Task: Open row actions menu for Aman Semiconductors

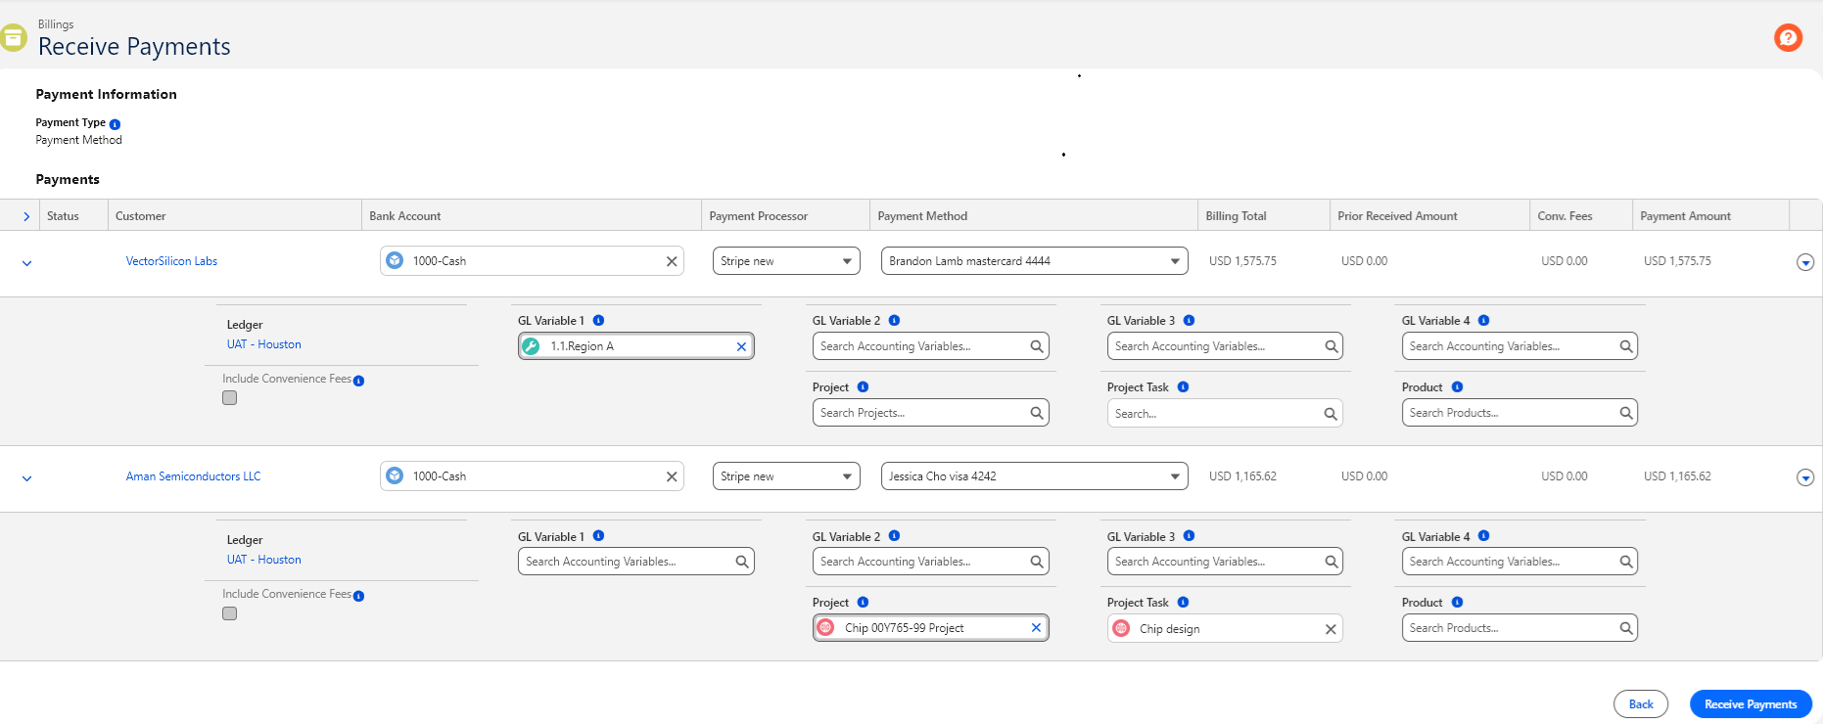Action: click(1805, 477)
